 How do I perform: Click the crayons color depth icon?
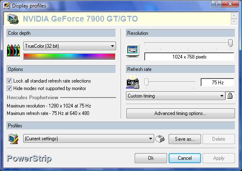click(x=14, y=50)
